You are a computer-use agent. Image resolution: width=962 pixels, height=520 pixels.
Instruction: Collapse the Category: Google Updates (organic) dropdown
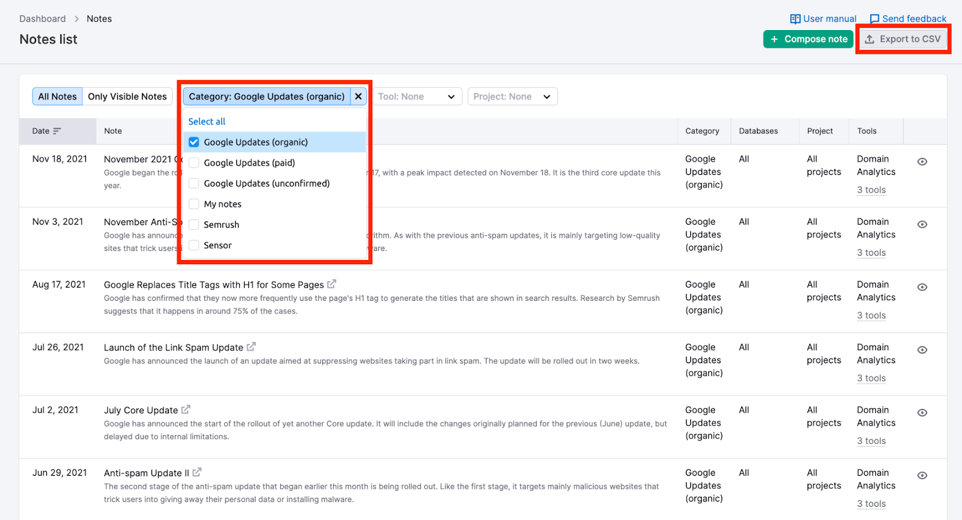(x=266, y=97)
